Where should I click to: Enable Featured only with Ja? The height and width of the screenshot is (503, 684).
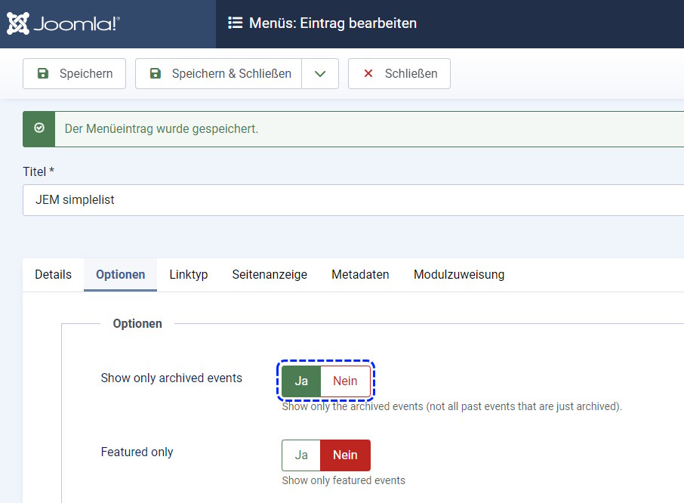301,455
